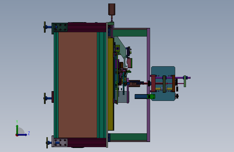Select the lower green horizontal beam

(x=128, y=137)
